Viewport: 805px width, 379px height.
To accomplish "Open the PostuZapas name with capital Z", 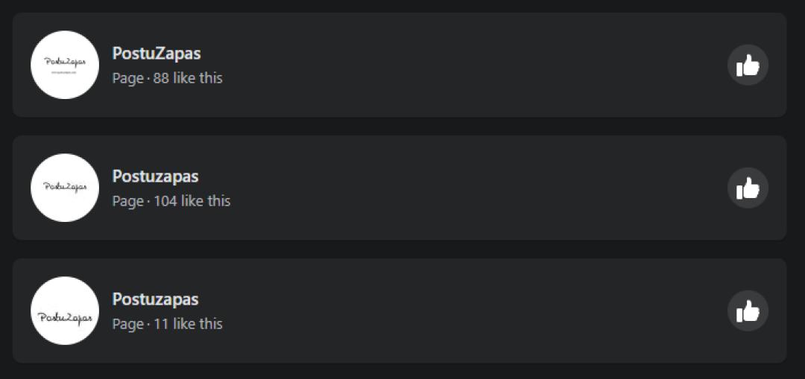I will click(157, 54).
